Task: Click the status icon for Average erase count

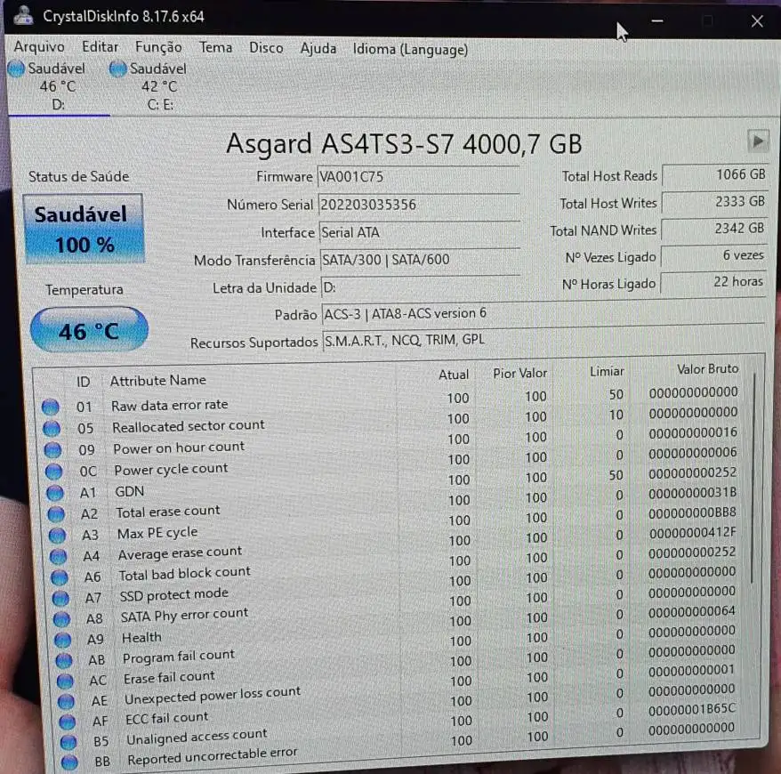Action: pos(59,556)
